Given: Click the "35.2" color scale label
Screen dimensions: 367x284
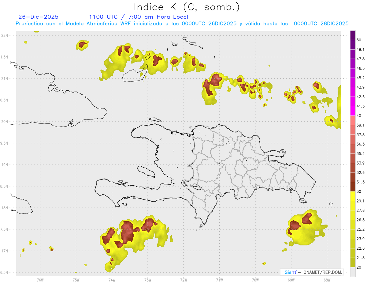Looking at the screenshot, I should coord(361,153).
